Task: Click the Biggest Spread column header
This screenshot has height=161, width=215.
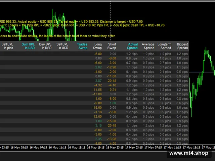Action: 182,46
